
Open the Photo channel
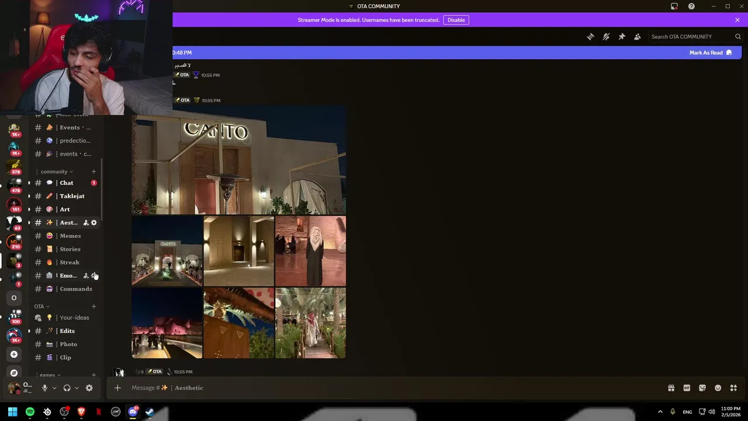pyautogui.click(x=66, y=344)
